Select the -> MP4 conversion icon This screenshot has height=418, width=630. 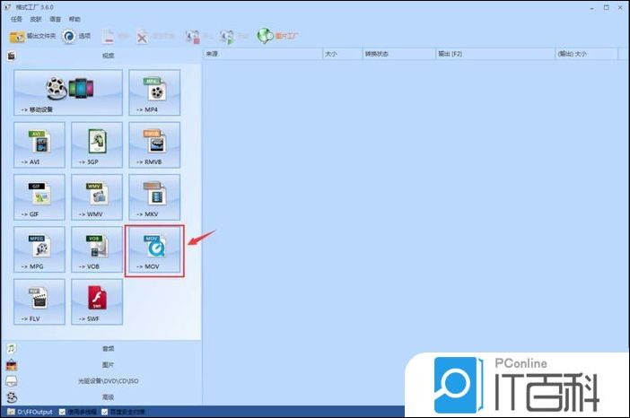(154, 92)
